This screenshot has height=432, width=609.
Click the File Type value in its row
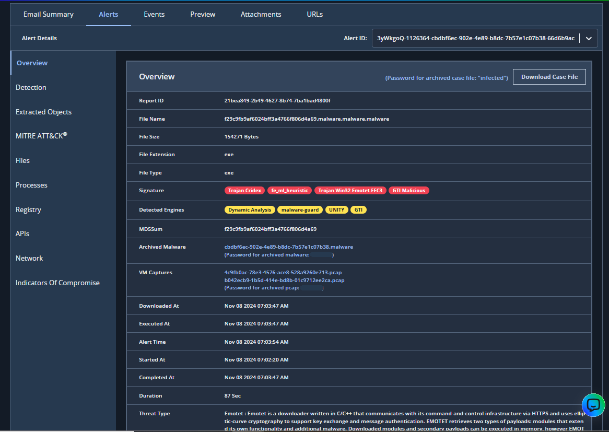click(229, 173)
